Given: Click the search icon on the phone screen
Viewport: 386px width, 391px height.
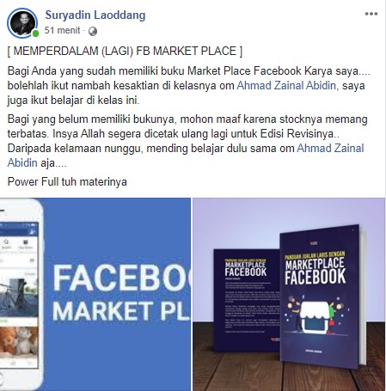Looking at the screenshot, I should 7,242.
